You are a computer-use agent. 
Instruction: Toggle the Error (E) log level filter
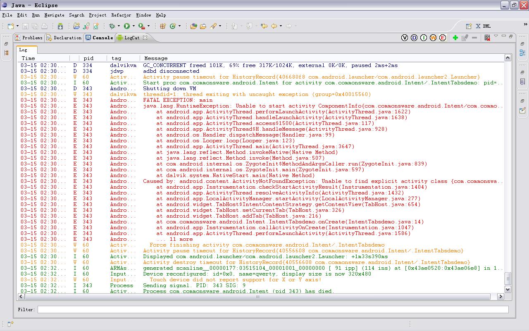[443, 38]
